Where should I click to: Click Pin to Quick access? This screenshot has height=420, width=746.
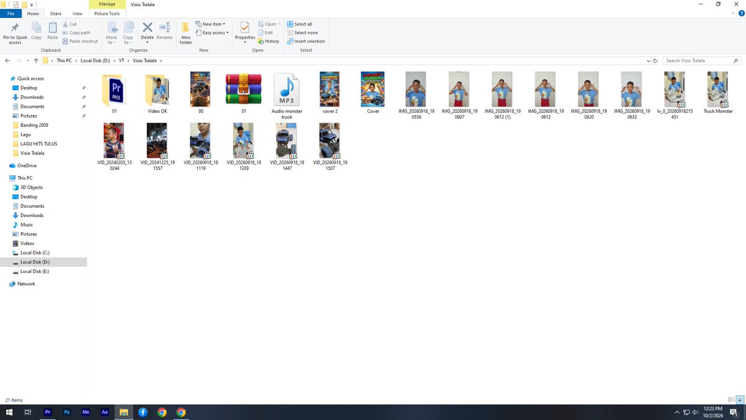click(15, 33)
